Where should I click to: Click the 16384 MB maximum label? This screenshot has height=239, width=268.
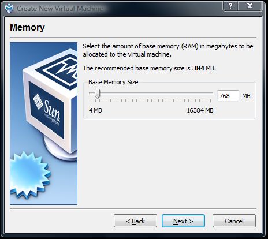coord(200,110)
